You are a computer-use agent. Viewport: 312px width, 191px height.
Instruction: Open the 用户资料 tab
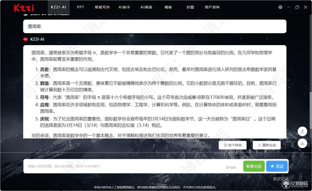pos(212,7)
